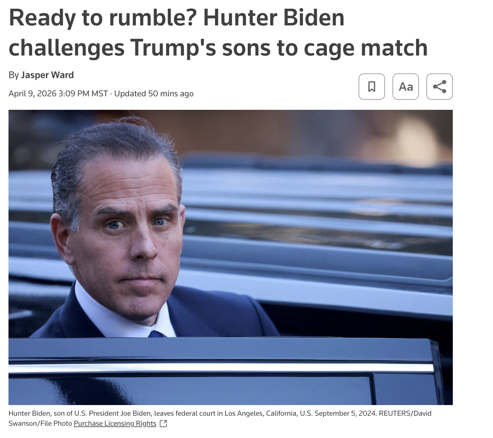Click the headline's "cage match" line
493x438 pixels.
coord(218,48)
